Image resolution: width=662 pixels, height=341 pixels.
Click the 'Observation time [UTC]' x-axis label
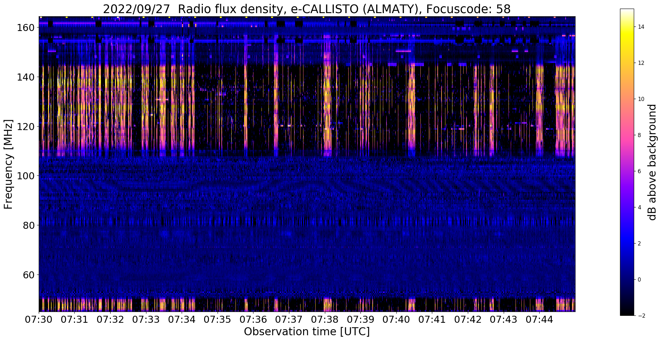click(307, 331)
